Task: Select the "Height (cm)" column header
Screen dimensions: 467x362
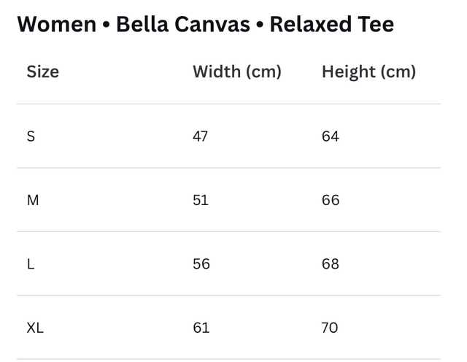Action: tap(368, 72)
